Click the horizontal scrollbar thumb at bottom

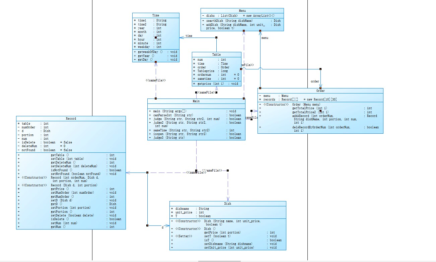219,261
